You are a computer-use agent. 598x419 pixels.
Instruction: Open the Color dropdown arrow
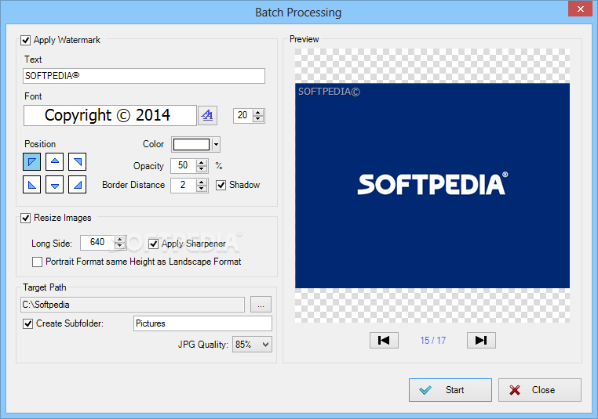217,145
